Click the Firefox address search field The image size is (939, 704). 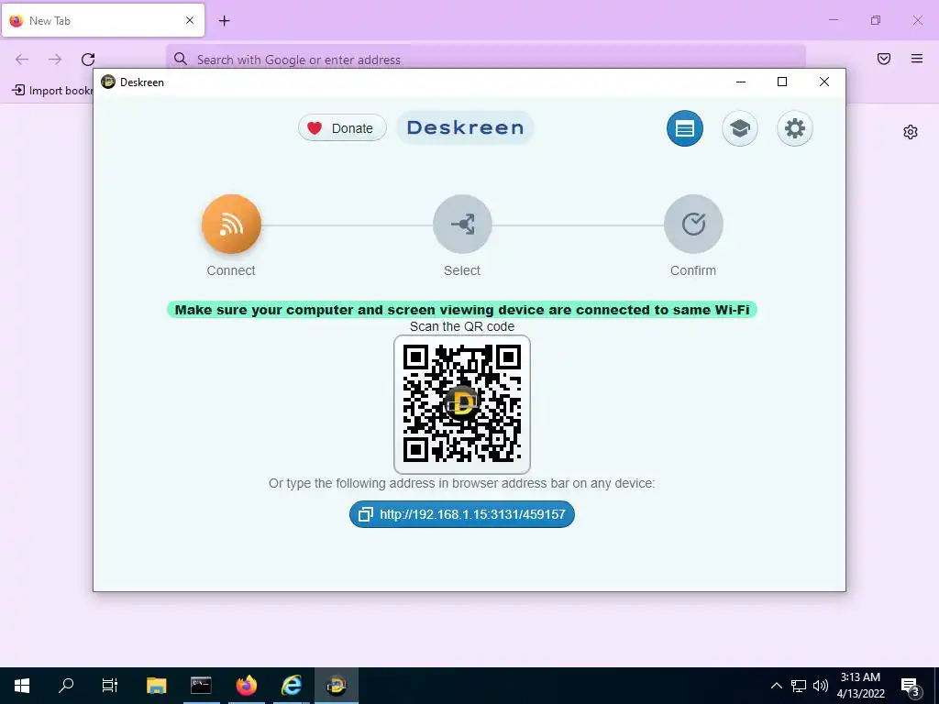point(486,60)
